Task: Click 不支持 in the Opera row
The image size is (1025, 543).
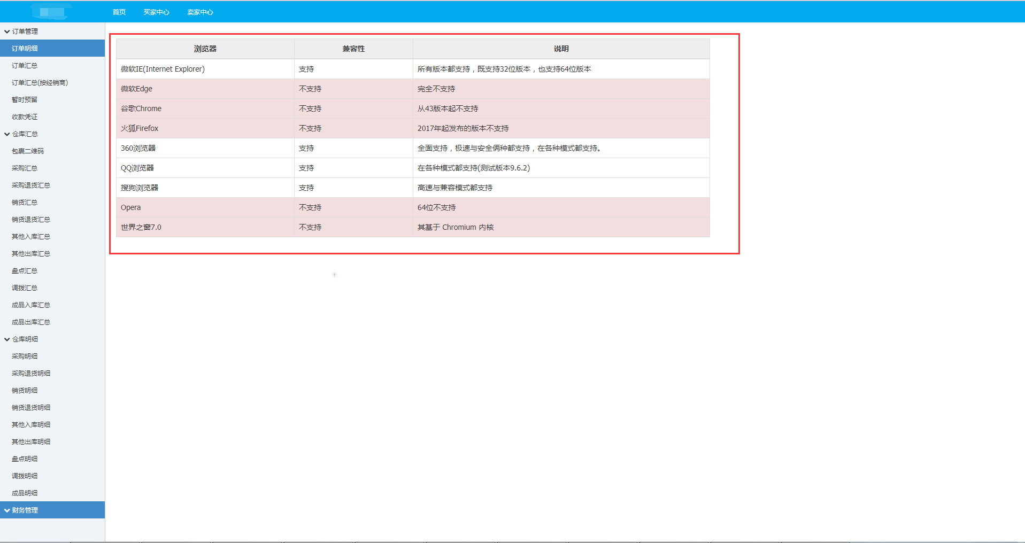Action: pyautogui.click(x=353, y=207)
